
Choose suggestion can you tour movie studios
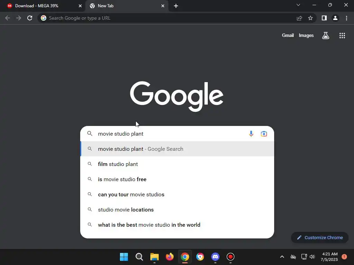click(177, 195)
